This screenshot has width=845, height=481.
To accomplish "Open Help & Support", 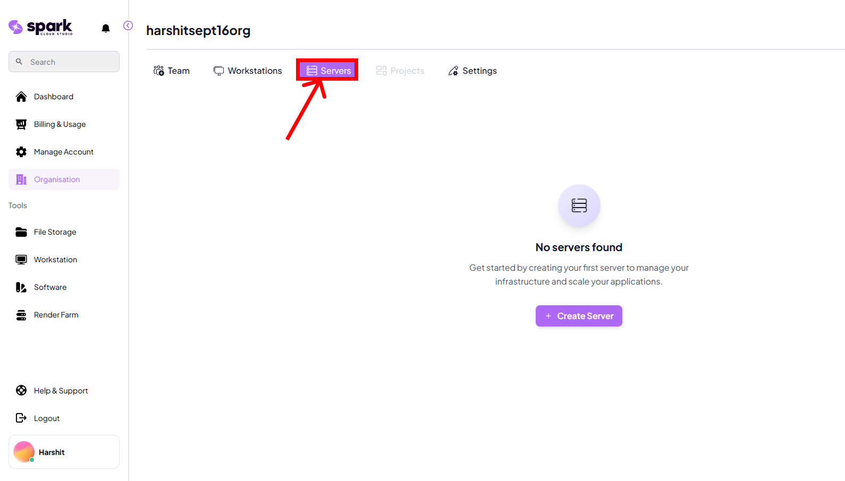I will coord(61,391).
